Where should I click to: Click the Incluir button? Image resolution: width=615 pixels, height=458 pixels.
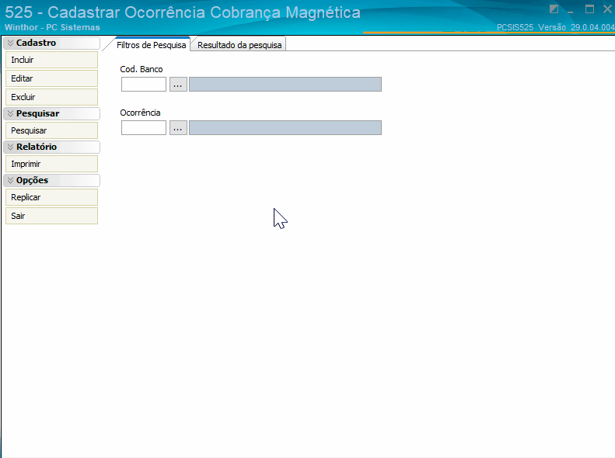[x=52, y=60]
